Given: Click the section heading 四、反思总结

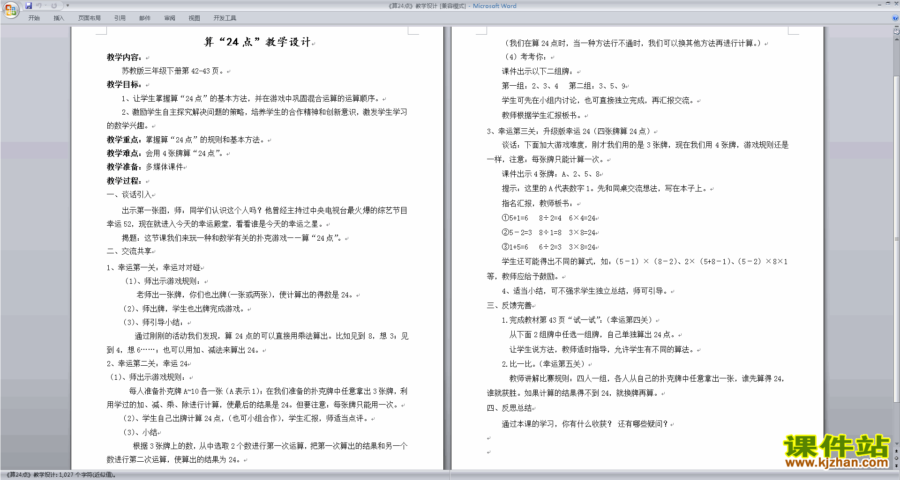Looking at the screenshot, I should 510,408.
